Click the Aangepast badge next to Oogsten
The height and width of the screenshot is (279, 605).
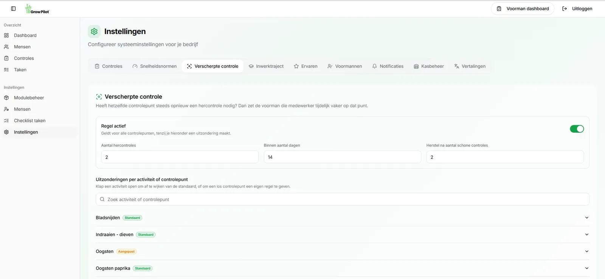pos(126,251)
